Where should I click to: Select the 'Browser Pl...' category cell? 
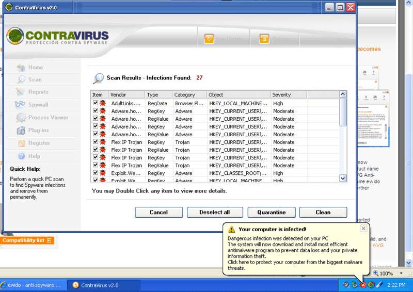[189, 103]
